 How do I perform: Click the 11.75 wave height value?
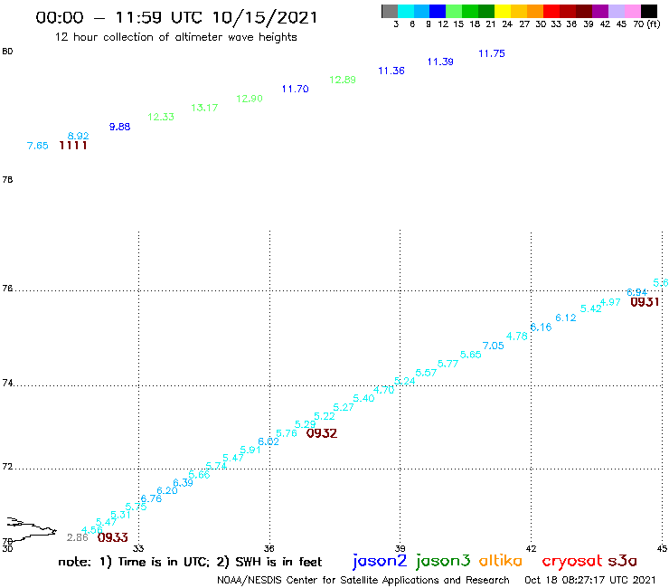492,53
